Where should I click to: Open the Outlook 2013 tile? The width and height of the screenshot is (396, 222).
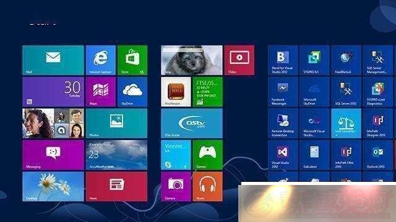[377, 155]
